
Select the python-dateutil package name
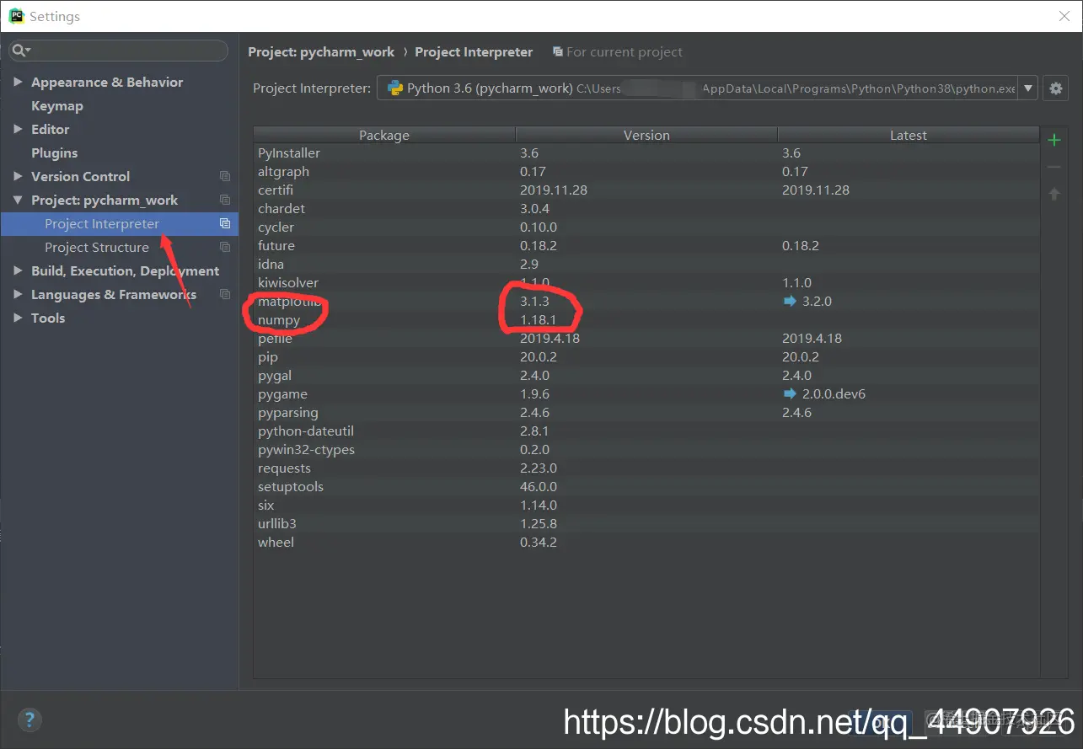(x=306, y=431)
